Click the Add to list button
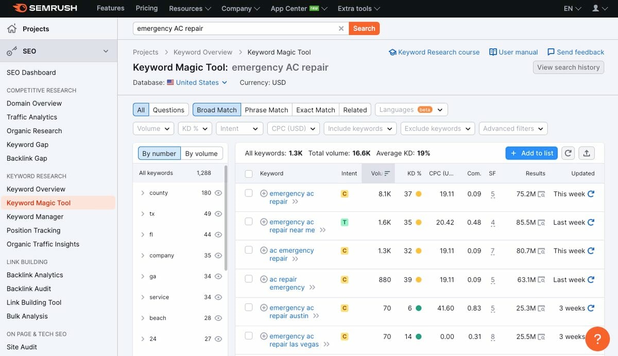Screen dimensions: 618x356 pos(531,153)
